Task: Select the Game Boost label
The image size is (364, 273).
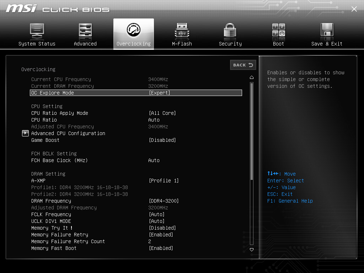Action: 45,140
